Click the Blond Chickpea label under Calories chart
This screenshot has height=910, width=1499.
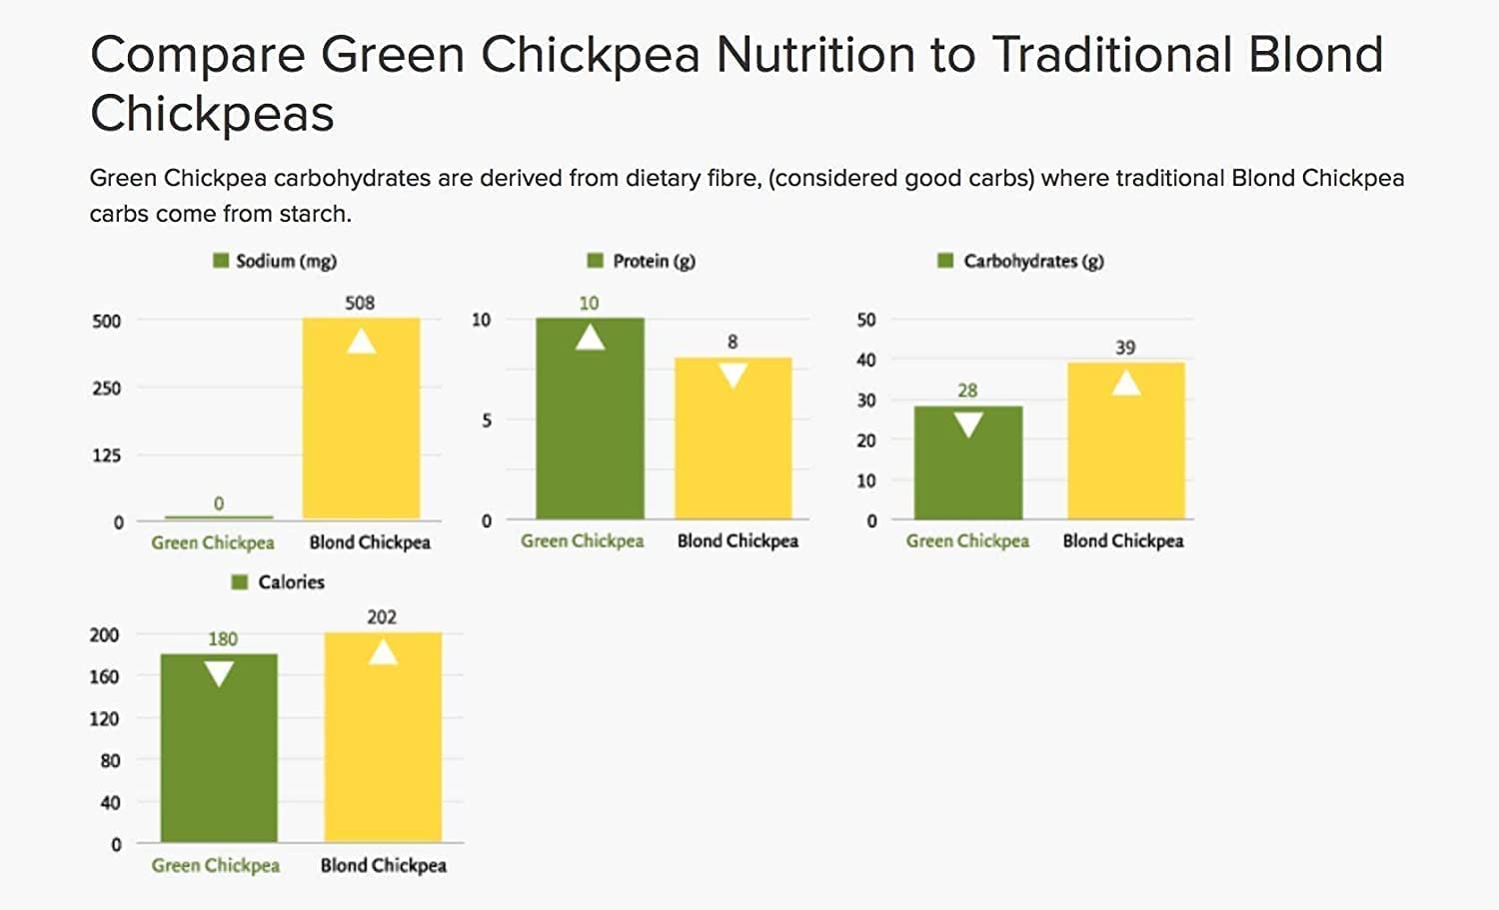tap(383, 865)
